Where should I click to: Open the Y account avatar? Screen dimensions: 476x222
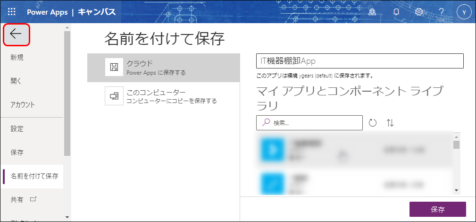tap(464, 12)
